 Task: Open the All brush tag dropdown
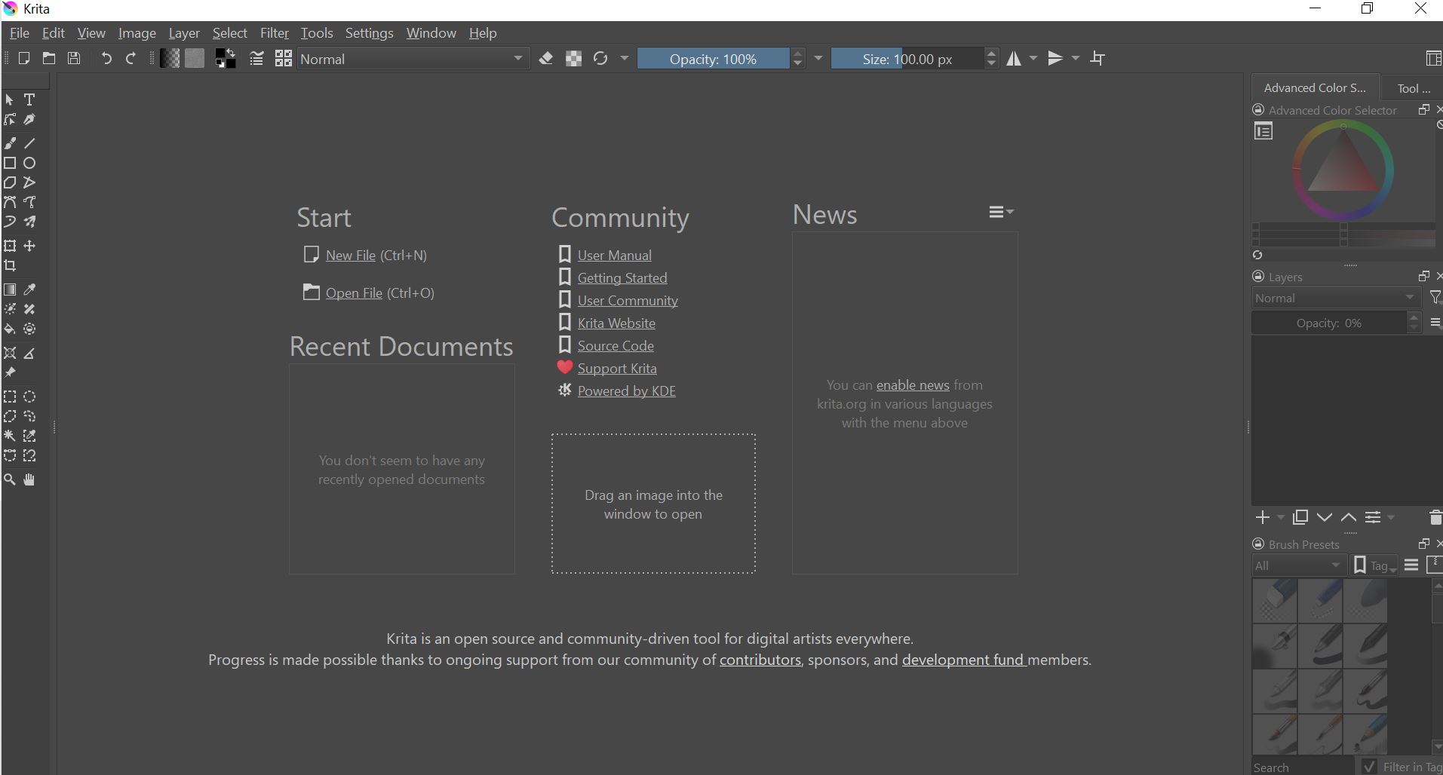pyautogui.click(x=1297, y=565)
